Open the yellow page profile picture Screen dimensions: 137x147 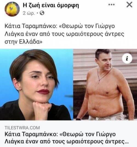12,9
